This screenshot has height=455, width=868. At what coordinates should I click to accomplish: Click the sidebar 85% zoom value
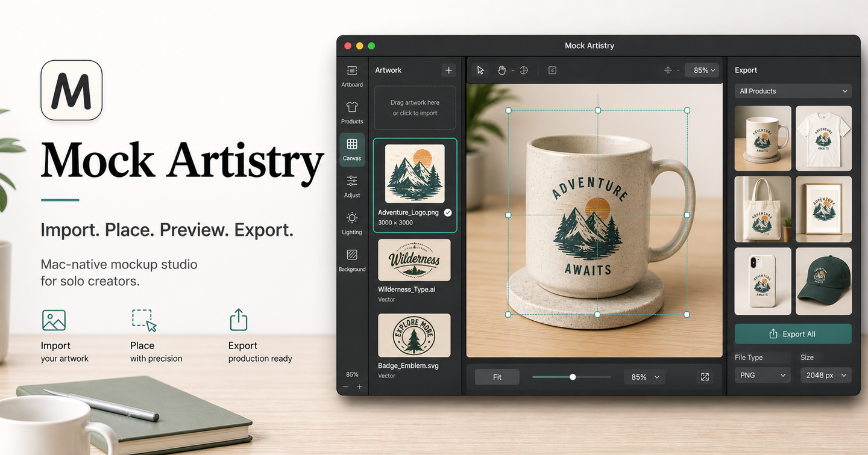(x=352, y=374)
